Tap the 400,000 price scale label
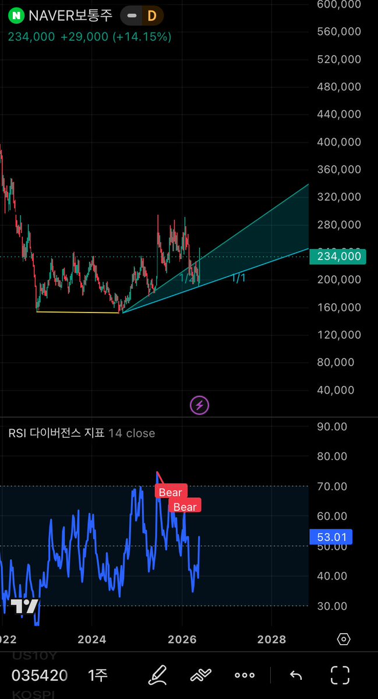Screen dimensions: 378x699 (x=339, y=142)
